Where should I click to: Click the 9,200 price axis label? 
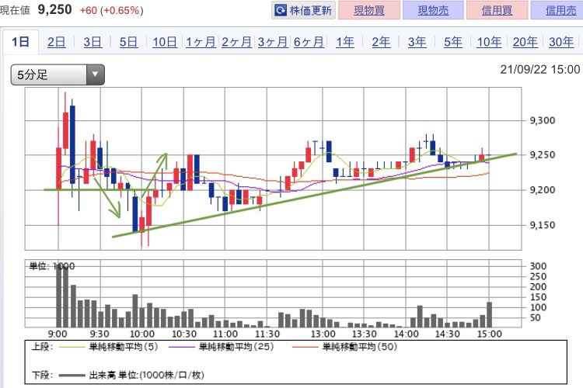[542, 189]
